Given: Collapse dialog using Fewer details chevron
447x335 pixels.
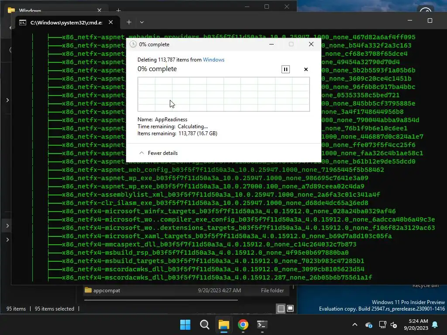Looking at the screenshot, I should (x=141, y=153).
